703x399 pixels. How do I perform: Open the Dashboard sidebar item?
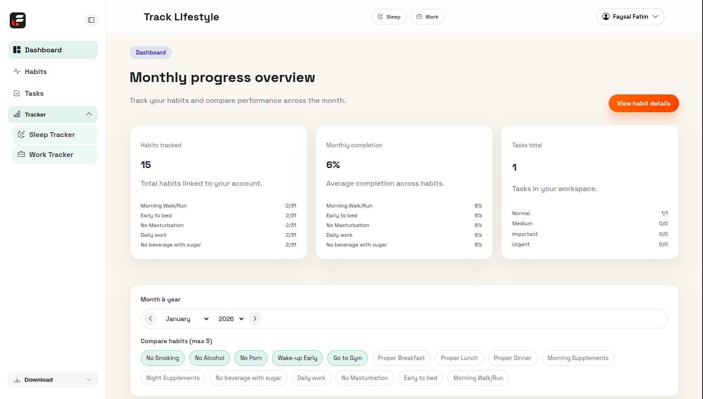pyautogui.click(x=53, y=50)
